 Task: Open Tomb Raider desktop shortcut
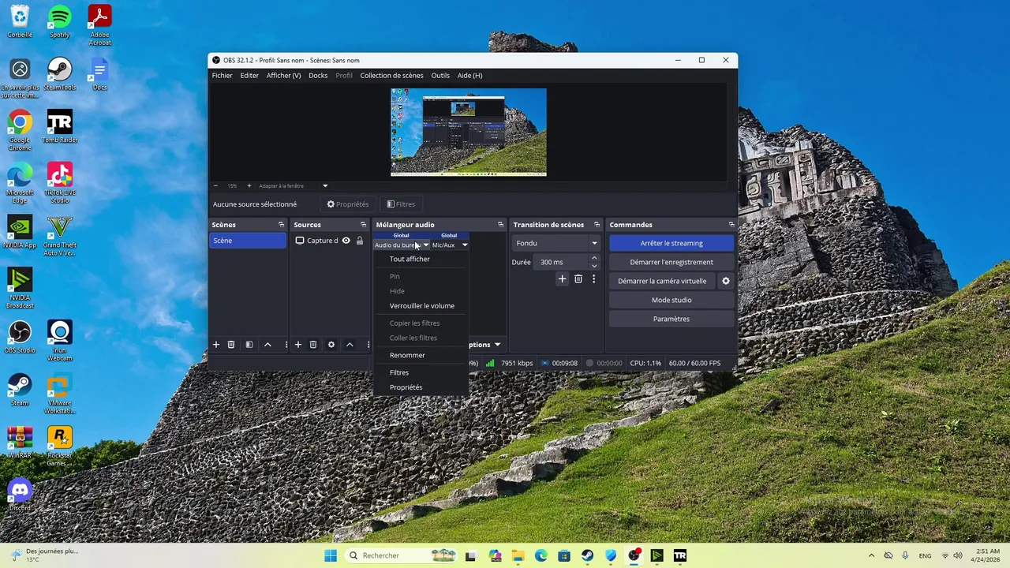coord(60,127)
